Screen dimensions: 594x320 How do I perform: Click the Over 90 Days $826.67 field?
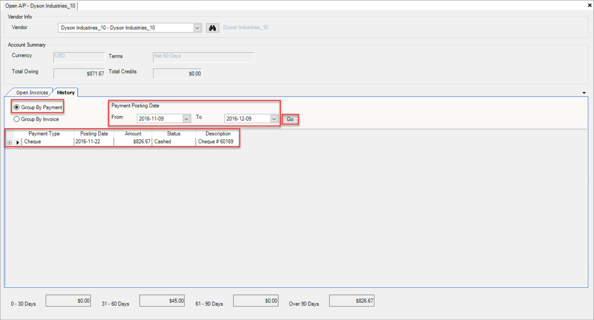coord(352,301)
